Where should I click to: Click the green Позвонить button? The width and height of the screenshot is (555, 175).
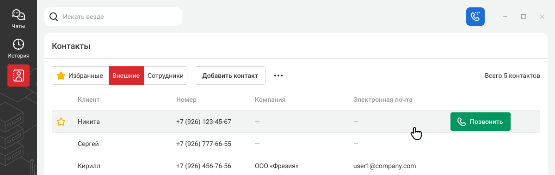(x=480, y=122)
